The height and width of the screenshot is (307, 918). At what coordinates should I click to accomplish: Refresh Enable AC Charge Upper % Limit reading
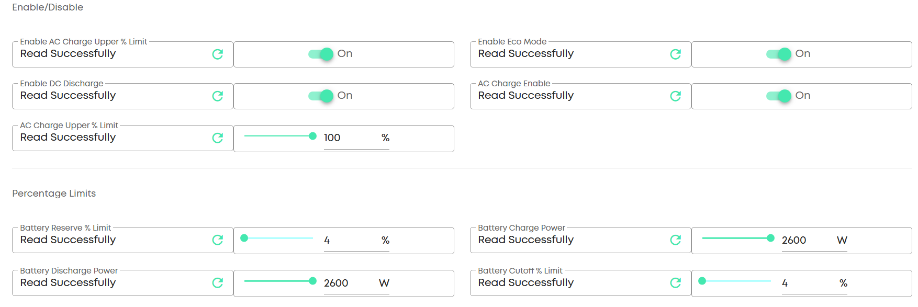coord(218,54)
